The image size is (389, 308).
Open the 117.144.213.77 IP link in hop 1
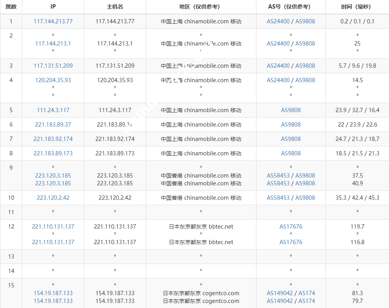[x=53, y=21]
